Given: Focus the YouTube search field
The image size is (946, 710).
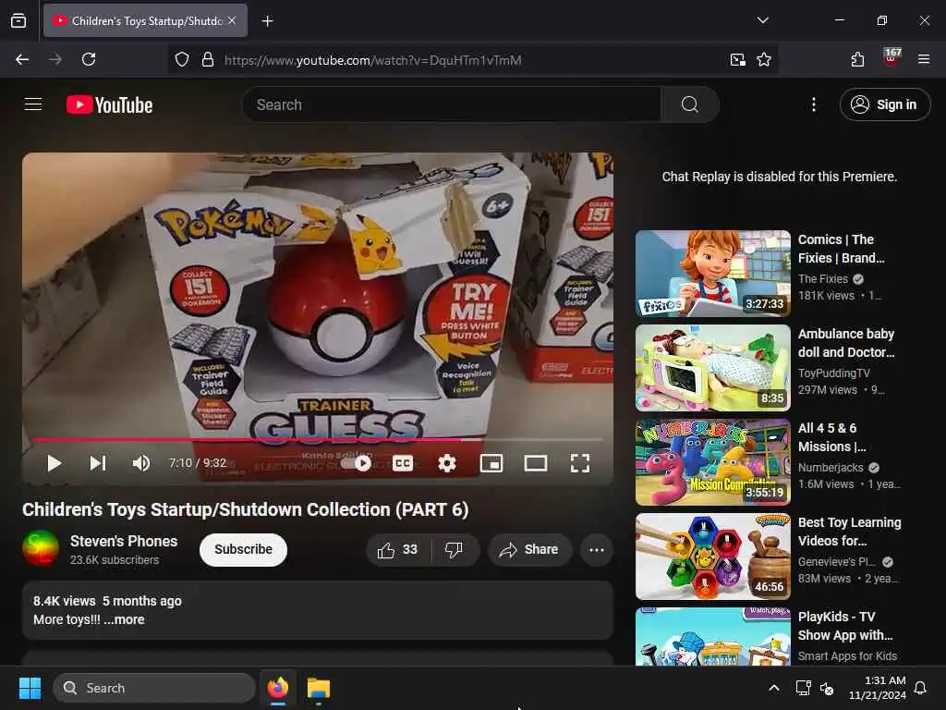Looking at the screenshot, I should tap(451, 104).
